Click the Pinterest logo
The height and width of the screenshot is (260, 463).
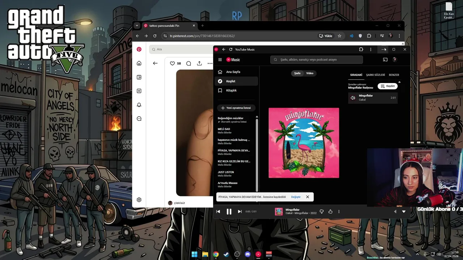139,49
